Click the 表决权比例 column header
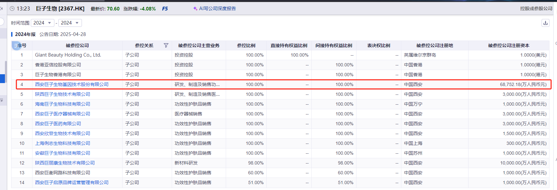The width and height of the screenshot is (557, 190). tap(379, 45)
